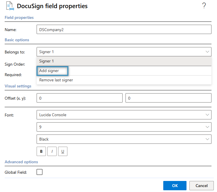
Task: Toggle italic font formatting
Action: (x=52, y=151)
